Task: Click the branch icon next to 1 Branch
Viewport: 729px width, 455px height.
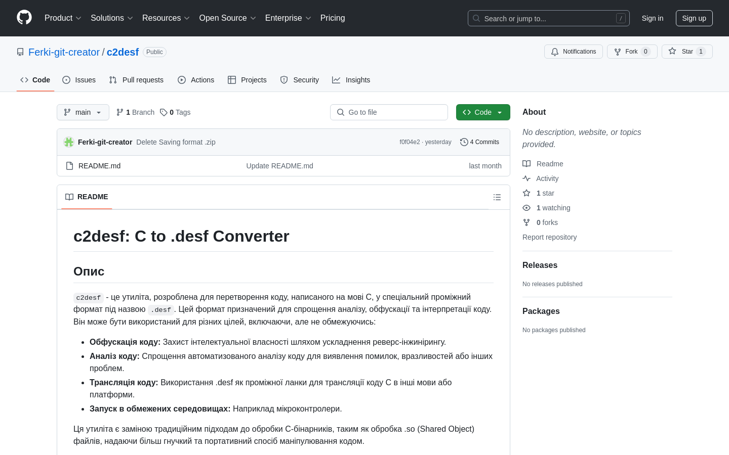Action: tap(120, 112)
